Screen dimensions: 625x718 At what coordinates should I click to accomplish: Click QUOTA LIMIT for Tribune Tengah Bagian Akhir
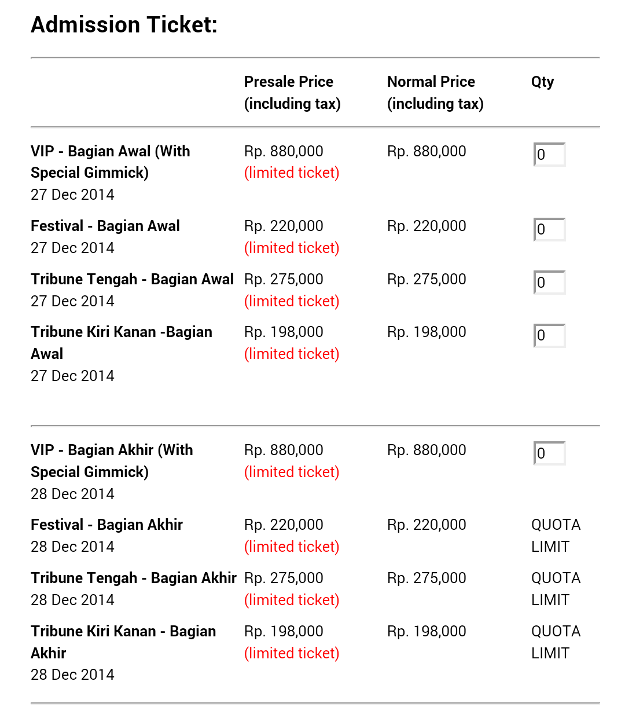click(x=556, y=589)
